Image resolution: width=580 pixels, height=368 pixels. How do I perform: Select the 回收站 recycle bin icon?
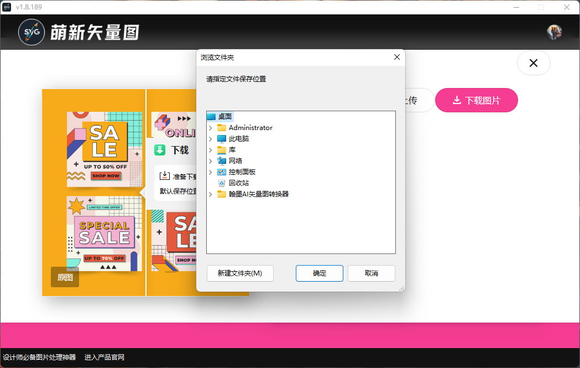click(222, 183)
